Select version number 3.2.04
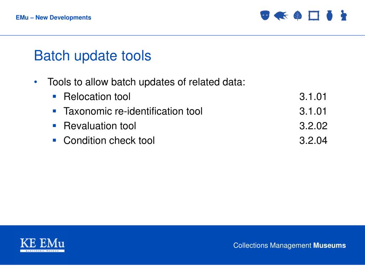This screenshot has height=274, width=365. [313, 141]
